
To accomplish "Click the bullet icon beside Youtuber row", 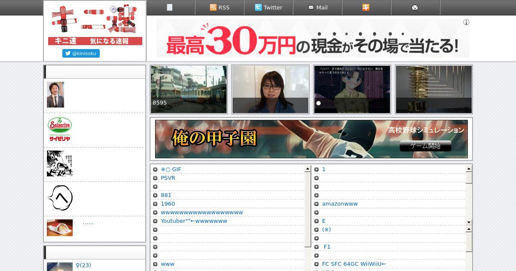I will pyautogui.click(x=155, y=221).
